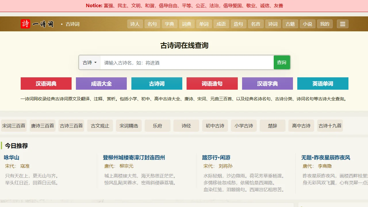Screen dimensions: 368x207
Task: Click the red 汉语词典 button
Action: coord(46,83)
